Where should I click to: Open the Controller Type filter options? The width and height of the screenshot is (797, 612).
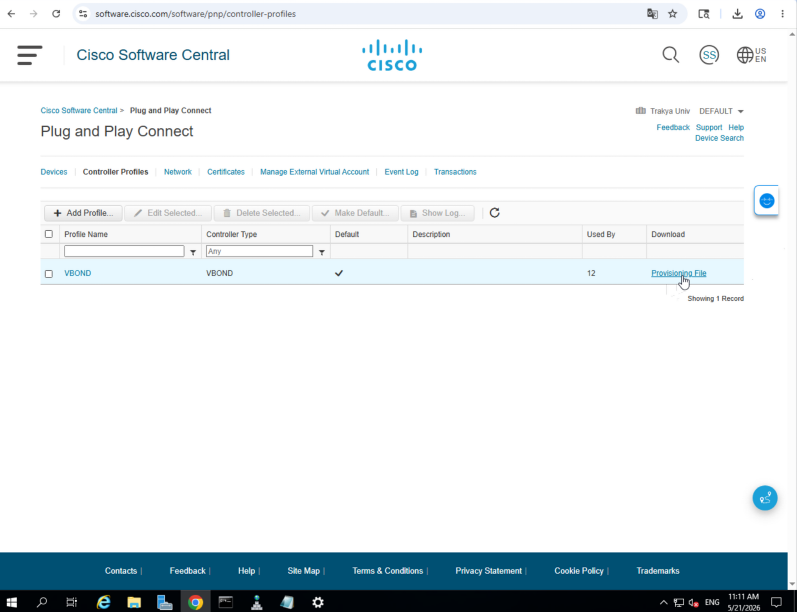click(x=322, y=252)
